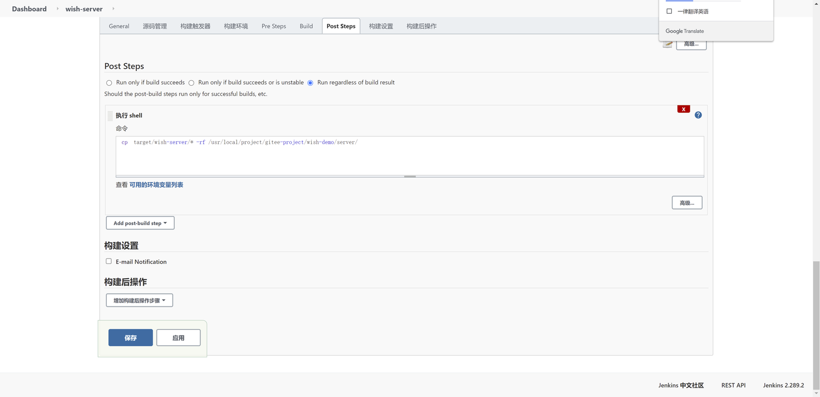Grab the shell step drag handle
Screen dimensions: 820x397
click(x=110, y=116)
